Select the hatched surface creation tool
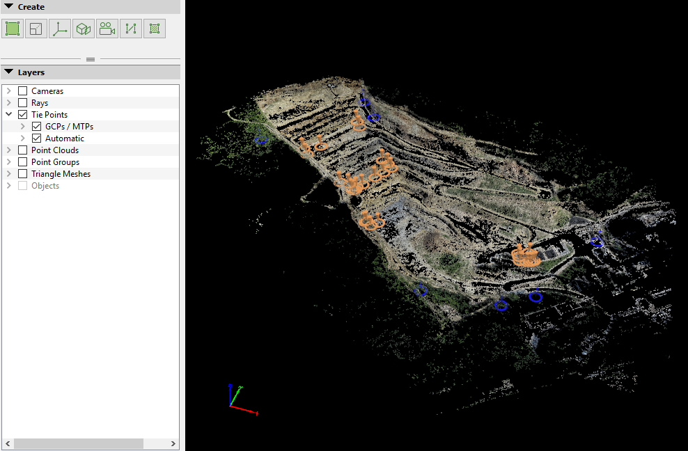Viewport: 688px width, 451px height. point(154,28)
